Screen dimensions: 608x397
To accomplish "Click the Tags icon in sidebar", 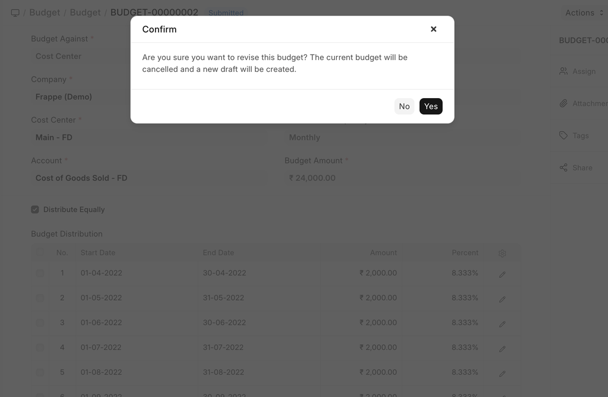I will [563, 136].
